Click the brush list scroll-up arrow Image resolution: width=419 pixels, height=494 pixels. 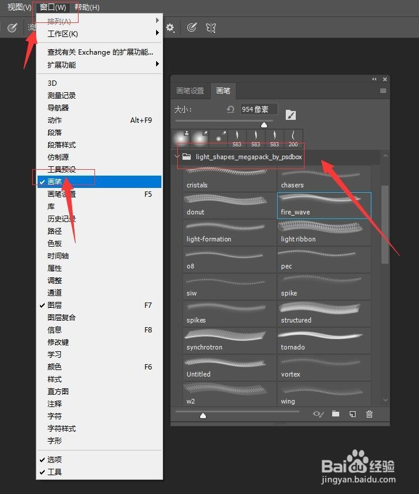(386, 156)
